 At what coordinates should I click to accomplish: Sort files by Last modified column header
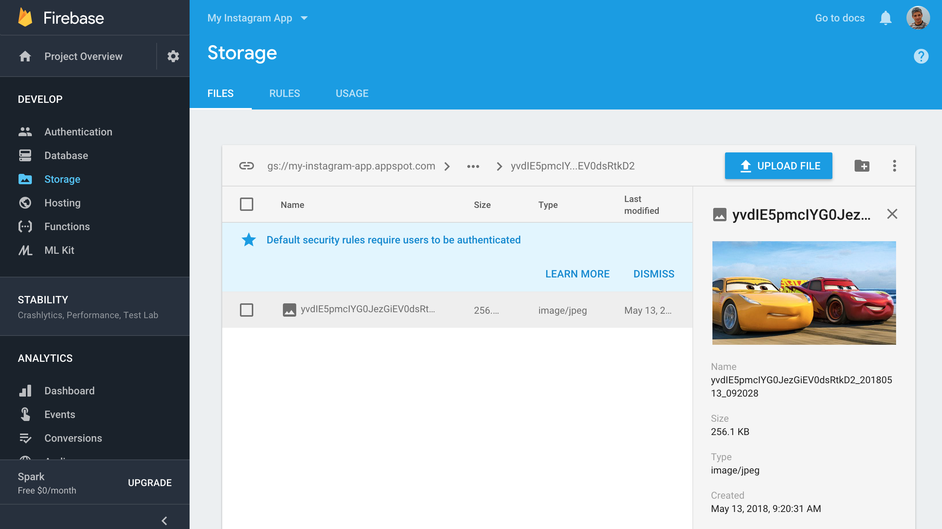[642, 205]
